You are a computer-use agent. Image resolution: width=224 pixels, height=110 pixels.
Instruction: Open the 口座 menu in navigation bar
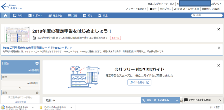[73, 16]
